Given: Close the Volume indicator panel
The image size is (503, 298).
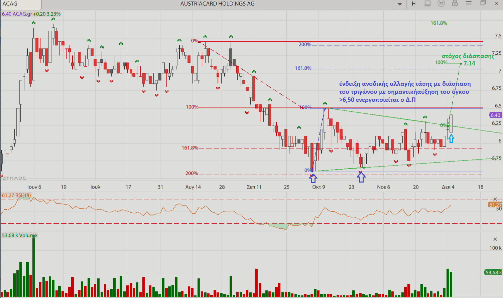Looking at the screenshot, I should point(495,239).
